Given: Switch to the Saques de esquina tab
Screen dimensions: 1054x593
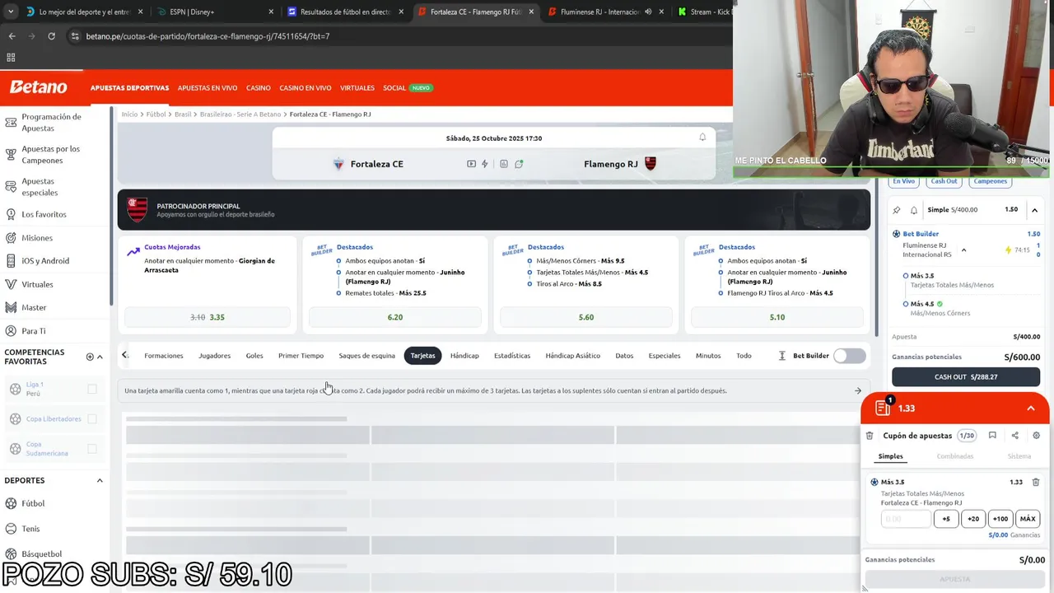Looking at the screenshot, I should (x=367, y=356).
